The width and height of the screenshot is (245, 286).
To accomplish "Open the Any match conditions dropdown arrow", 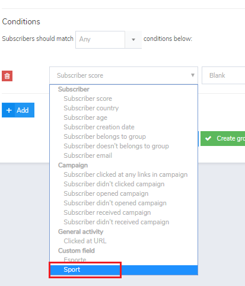I will [133, 40].
